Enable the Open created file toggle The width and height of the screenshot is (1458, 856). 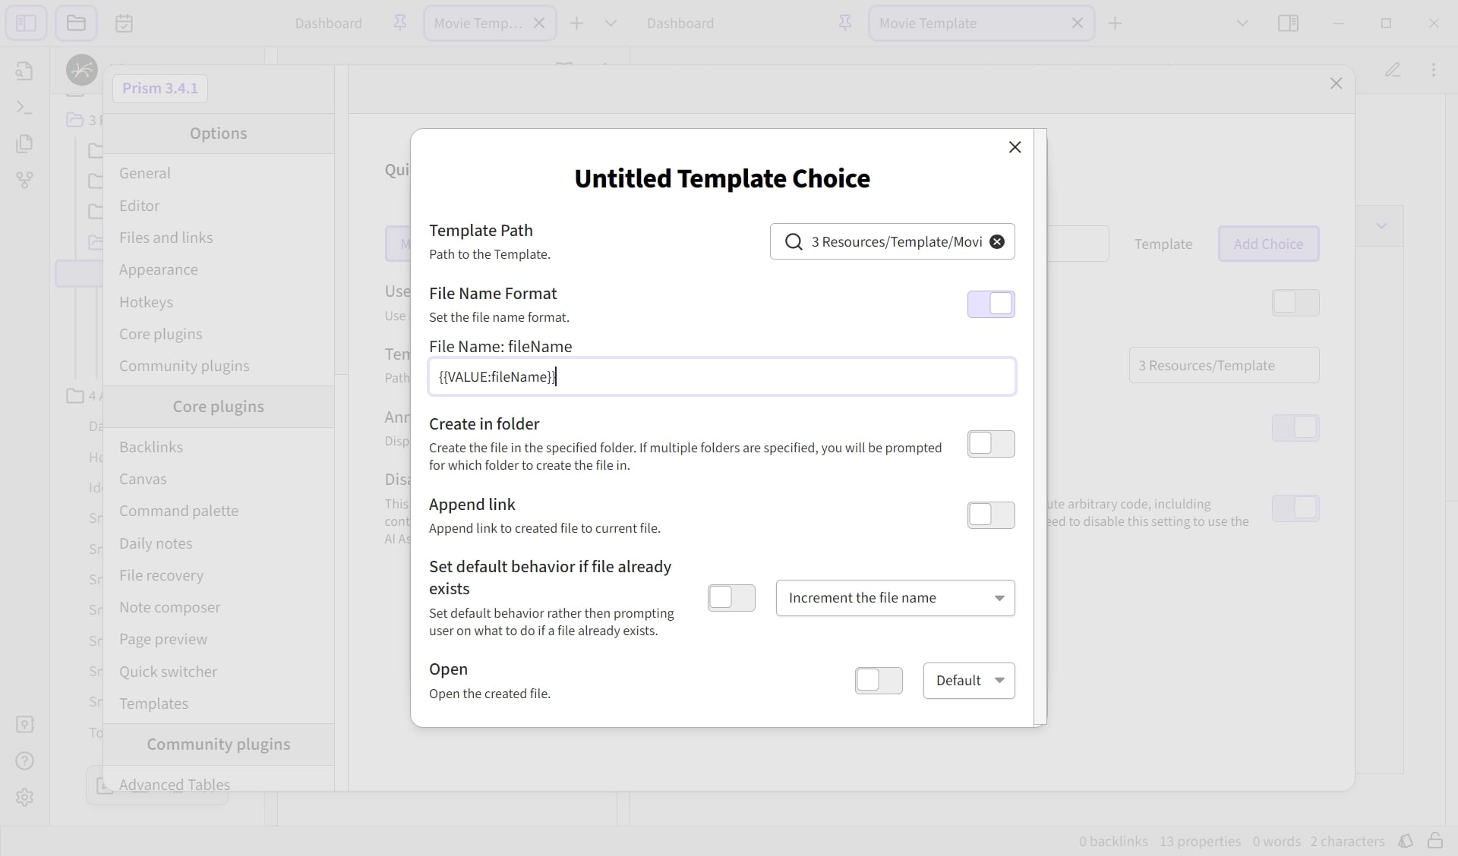[x=879, y=681]
